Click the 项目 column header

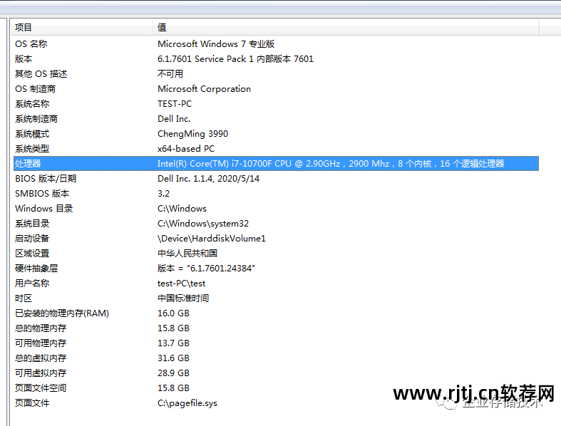83,28
